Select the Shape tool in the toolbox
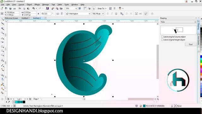Screen dimensions: 202x114 tap(2, 23)
